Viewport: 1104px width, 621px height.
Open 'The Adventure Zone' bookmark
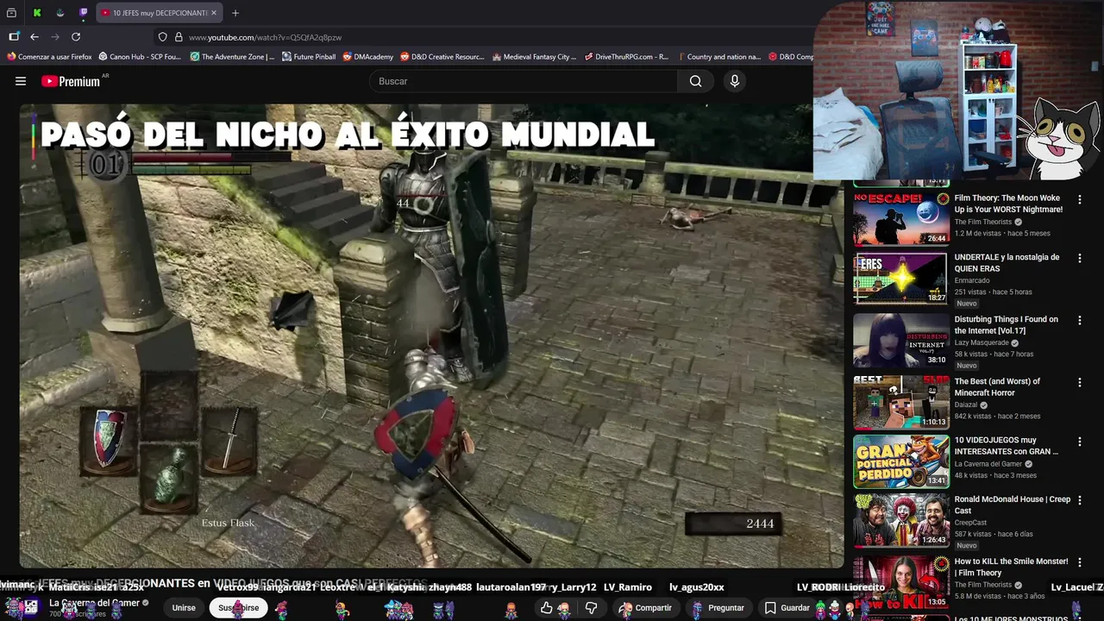(232, 57)
